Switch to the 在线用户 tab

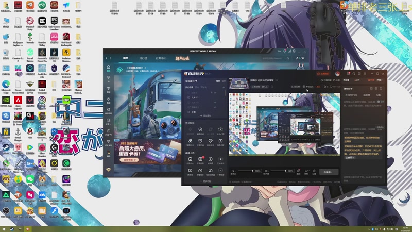[351, 95]
